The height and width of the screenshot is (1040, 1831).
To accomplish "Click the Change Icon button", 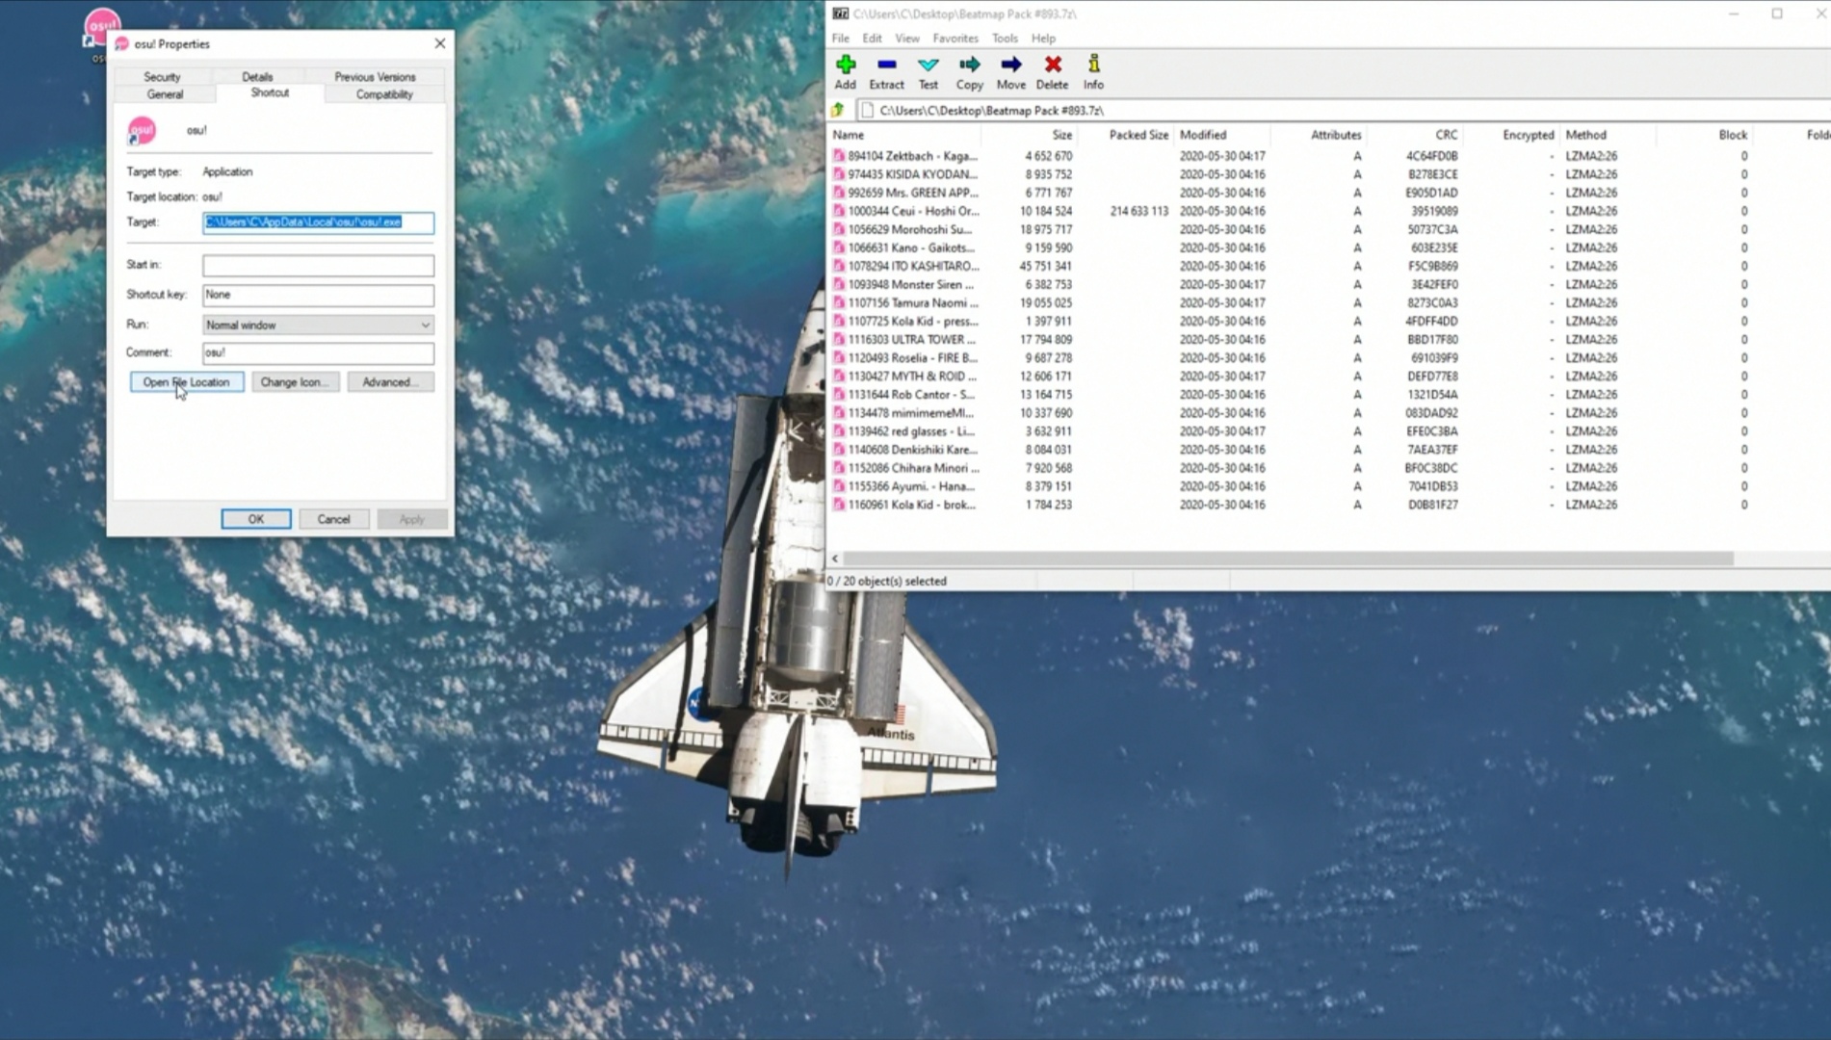I will pos(295,382).
